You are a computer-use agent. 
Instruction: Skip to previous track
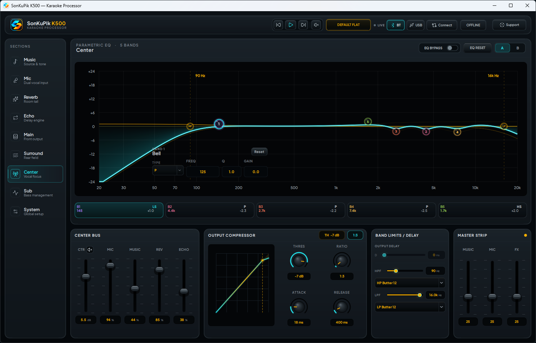[278, 25]
